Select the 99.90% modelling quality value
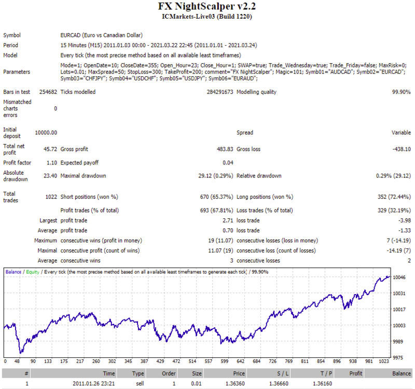This screenshot has height=389, width=415. (401, 92)
